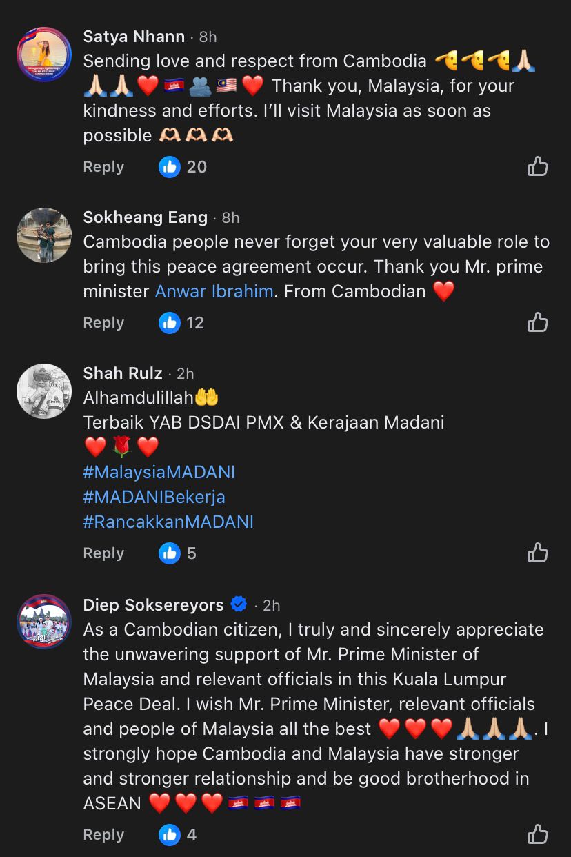Image resolution: width=571 pixels, height=857 pixels.
Task: Open the Anwar Ibrahim mention link
Action: (214, 291)
